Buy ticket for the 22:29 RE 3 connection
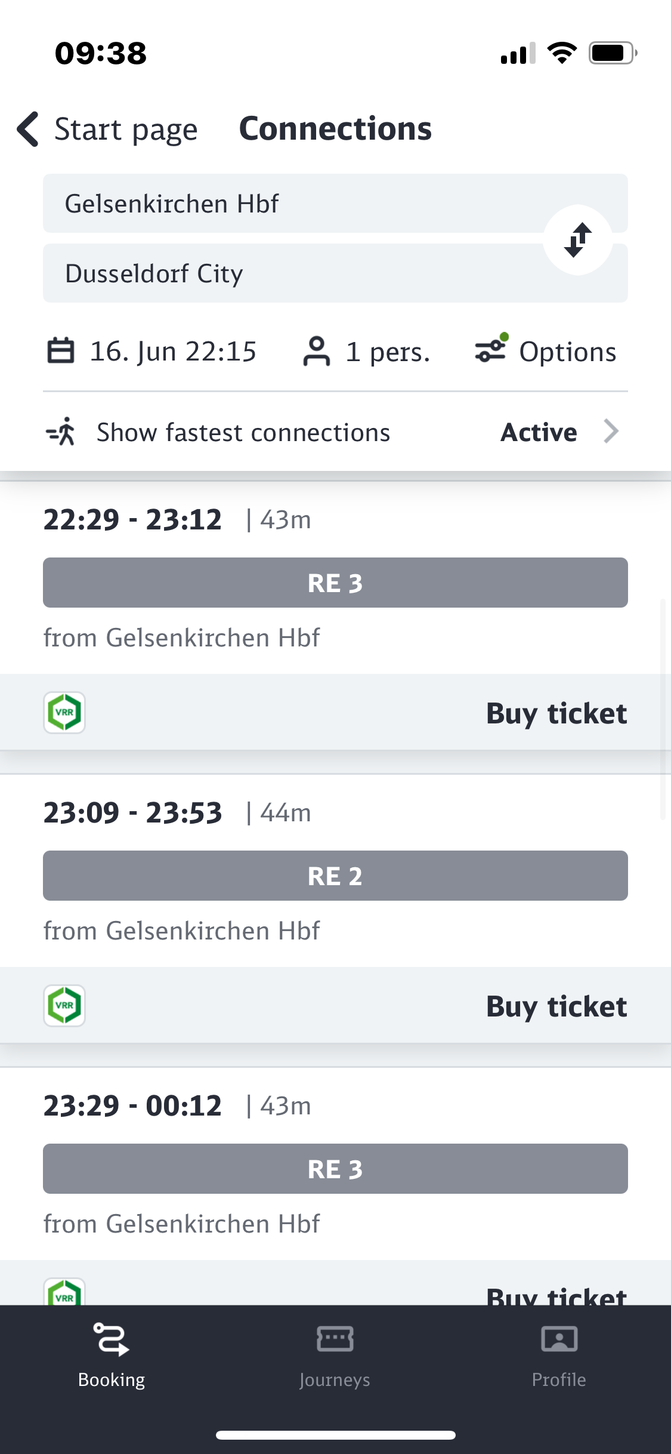Viewport: 671px width, 1454px height. [x=556, y=713]
